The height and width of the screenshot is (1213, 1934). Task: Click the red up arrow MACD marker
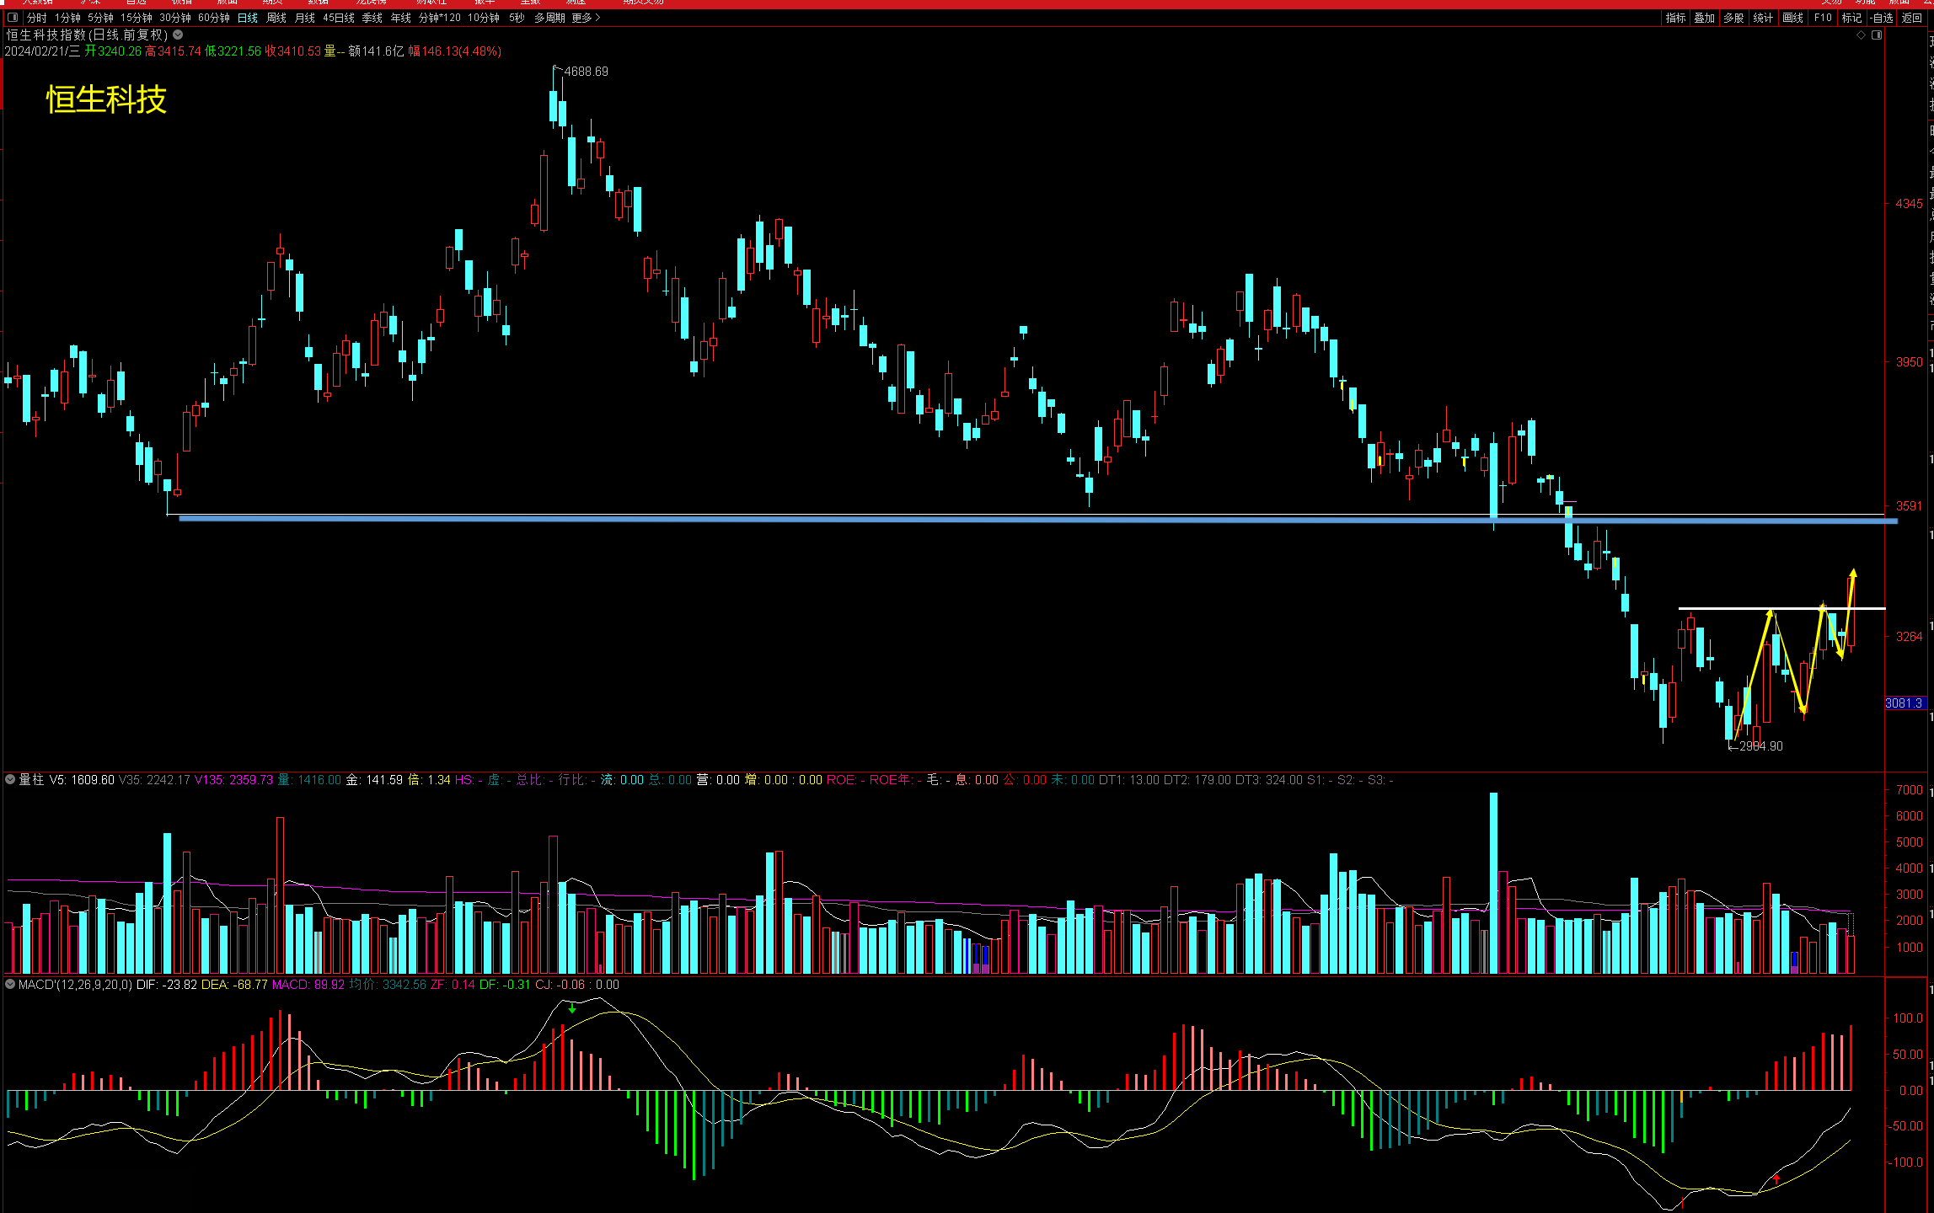coord(1776,1178)
